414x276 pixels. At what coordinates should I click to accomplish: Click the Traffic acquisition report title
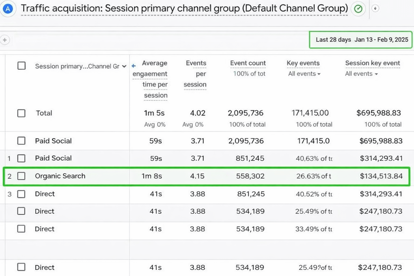click(184, 9)
